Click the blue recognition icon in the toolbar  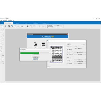(12, 26)
